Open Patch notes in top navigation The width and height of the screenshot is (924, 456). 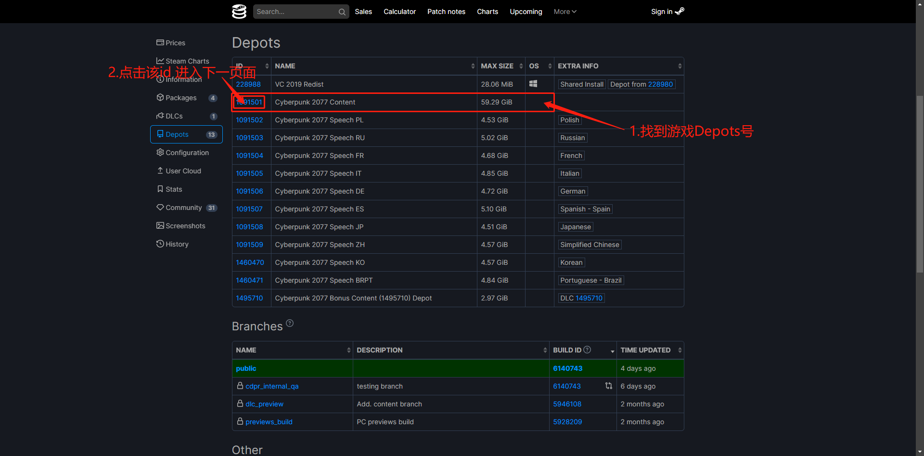pos(446,12)
